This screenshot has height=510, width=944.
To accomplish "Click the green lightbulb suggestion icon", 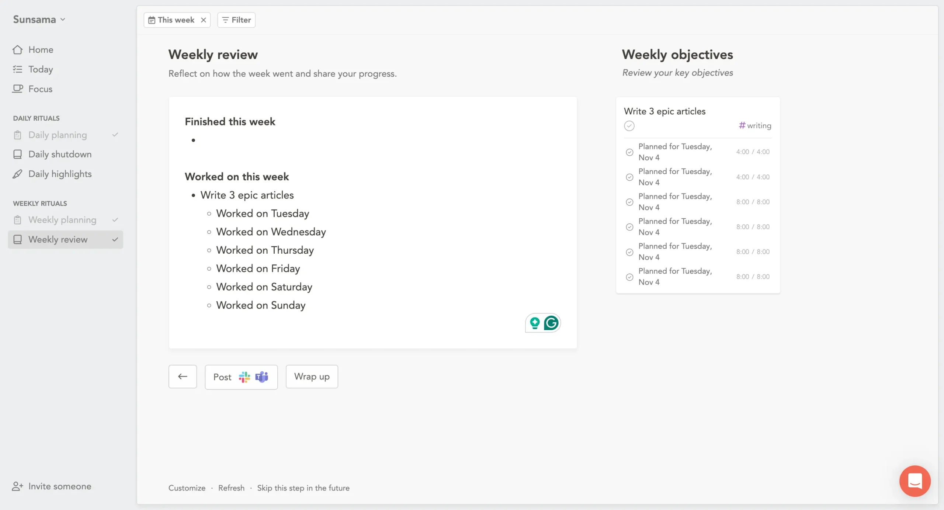I will point(534,323).
